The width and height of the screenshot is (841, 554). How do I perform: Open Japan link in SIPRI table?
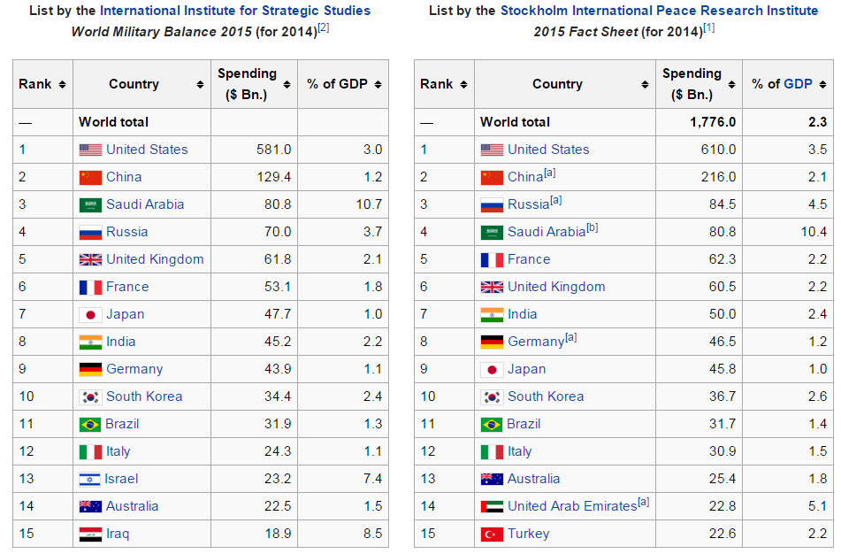(x=527, y=369)
